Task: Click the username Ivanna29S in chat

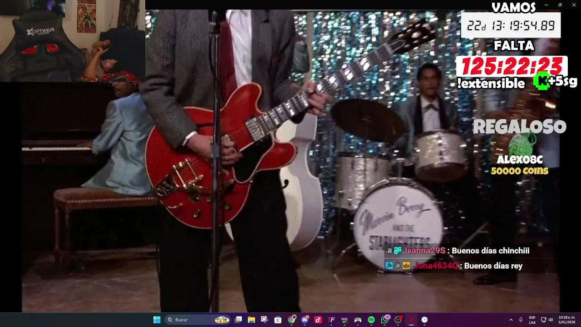Action: 425,251
